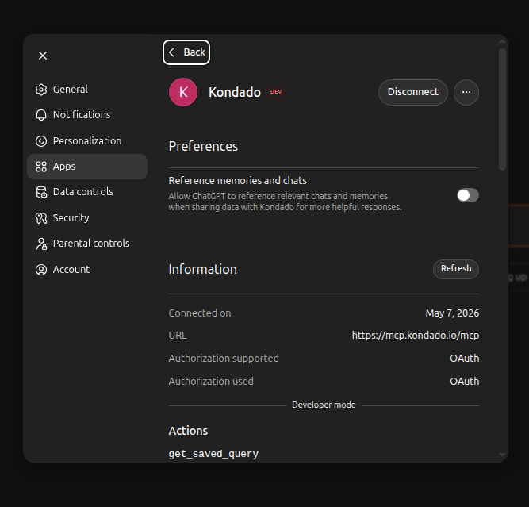Image resolution: width=529 pixels, height=507 pixels.
Task: Click the Actions heading
Action: [x=188, y=431]
